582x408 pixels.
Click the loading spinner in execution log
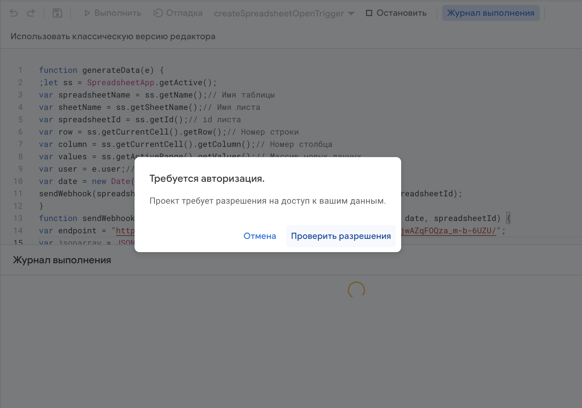[356, 290]
